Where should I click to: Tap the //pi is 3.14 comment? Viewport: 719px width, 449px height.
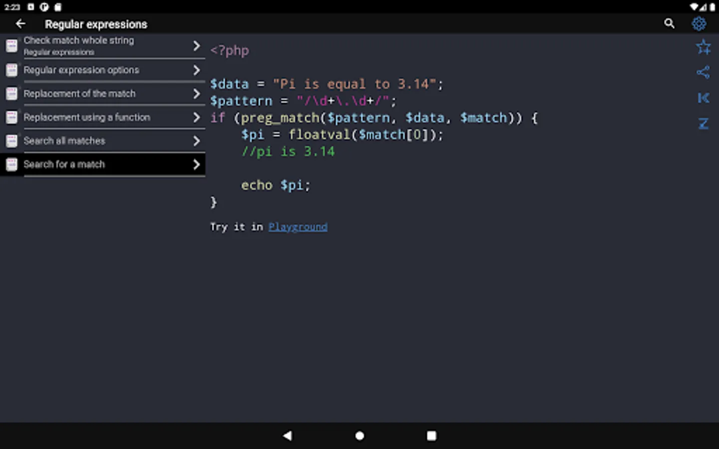[288, 152]
